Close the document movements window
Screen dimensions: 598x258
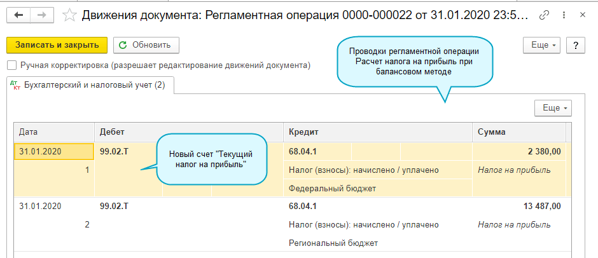tap(584, 15)
